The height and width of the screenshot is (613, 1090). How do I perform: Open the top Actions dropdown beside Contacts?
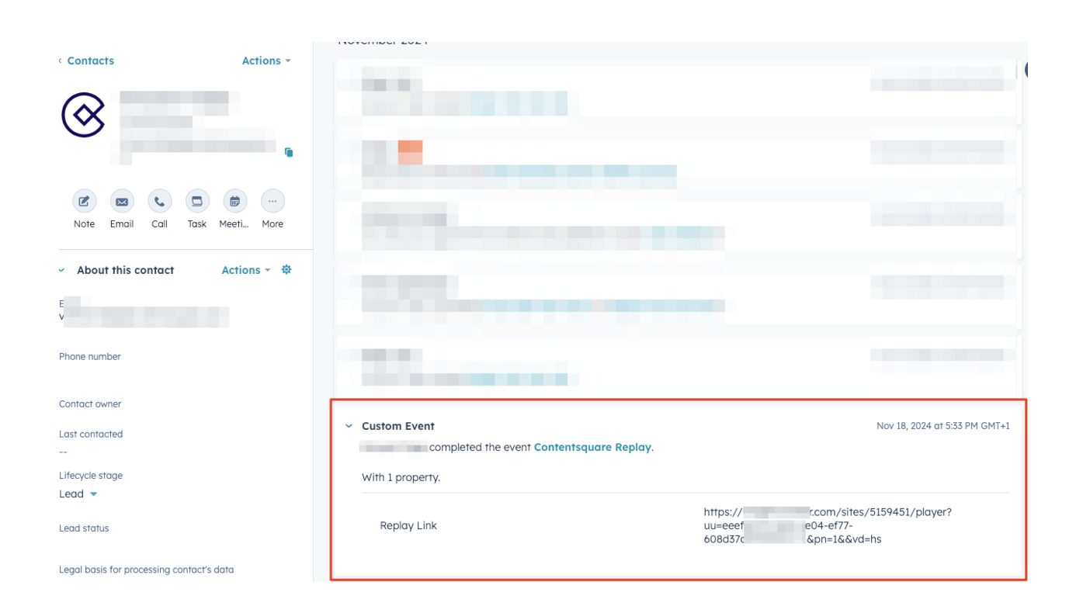point(266,61)
